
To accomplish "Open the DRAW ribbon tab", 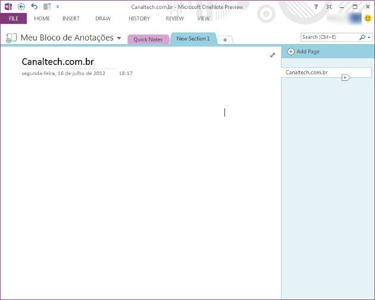I will click(x=103, y=18).
